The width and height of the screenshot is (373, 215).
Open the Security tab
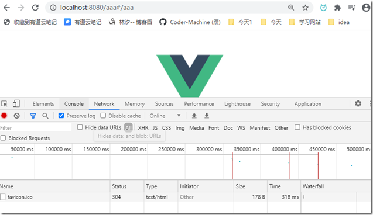click(271, 104)
